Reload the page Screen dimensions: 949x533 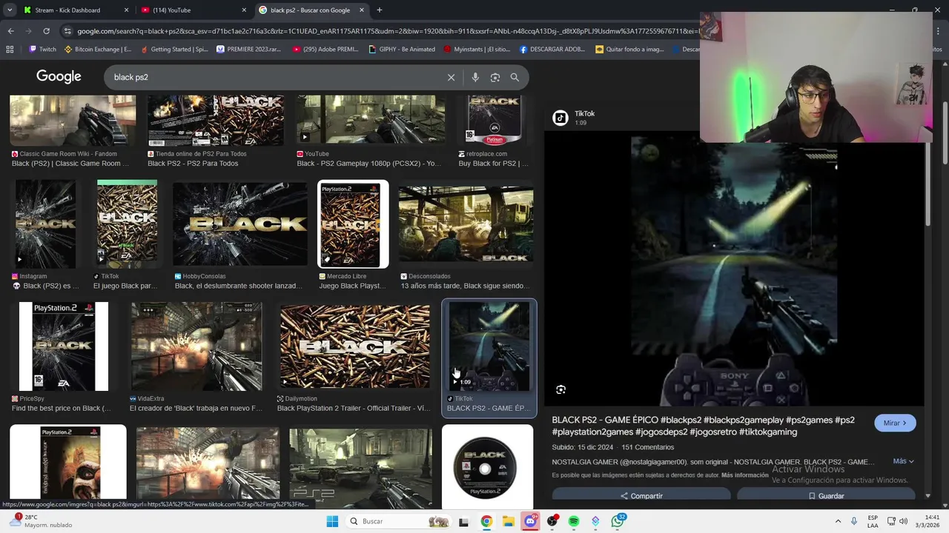tap(46, 31)
